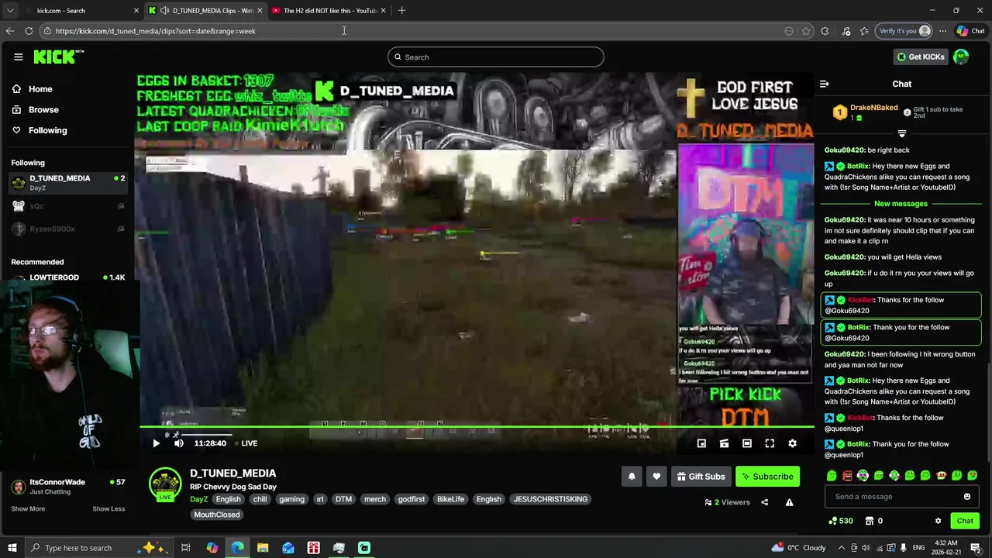Toggle stream notification bell
Screen dimensions: 992x558
632,477
